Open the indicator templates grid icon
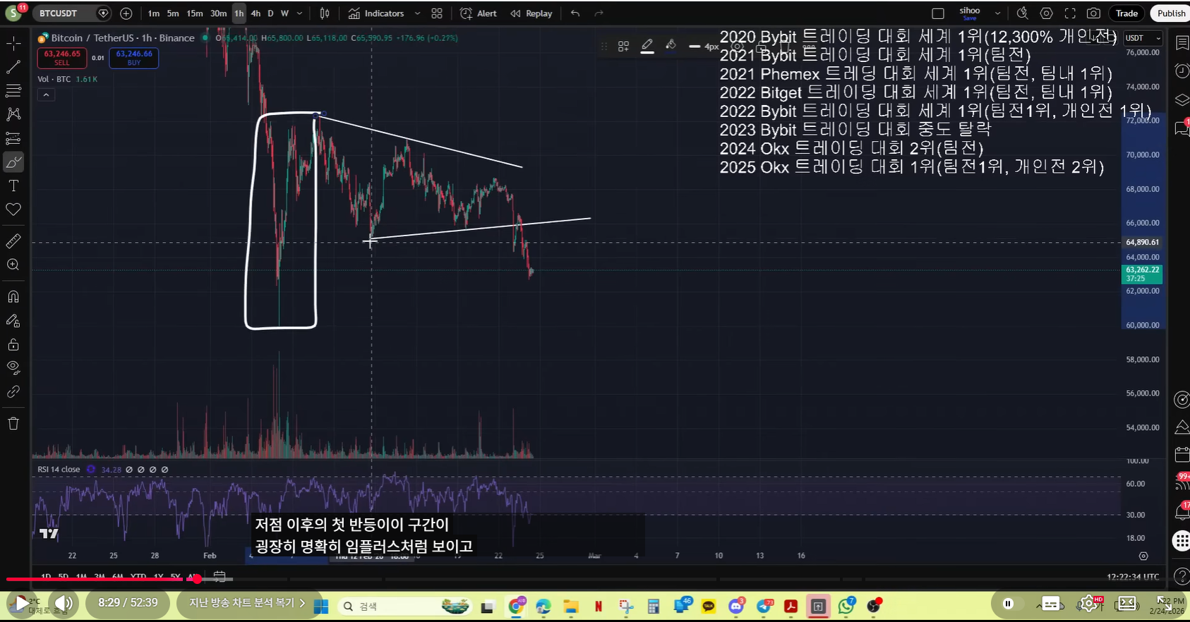The height and width of the screenshot is (622, 1190). click(x=437, y=13)
